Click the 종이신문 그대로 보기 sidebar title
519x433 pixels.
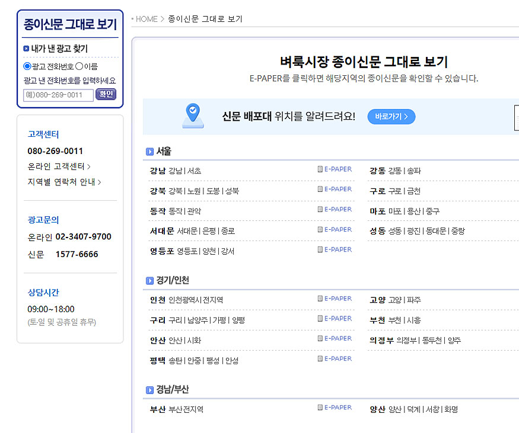click(70, 24)
